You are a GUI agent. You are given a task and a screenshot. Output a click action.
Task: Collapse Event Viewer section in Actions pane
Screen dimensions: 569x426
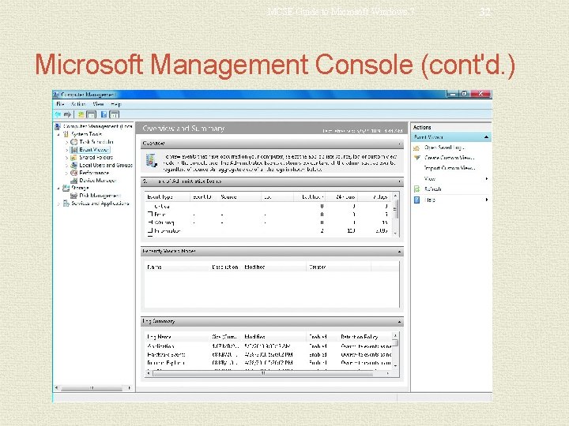click(486, 137)
